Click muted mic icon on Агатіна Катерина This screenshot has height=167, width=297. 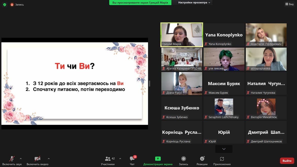[164, 68]
